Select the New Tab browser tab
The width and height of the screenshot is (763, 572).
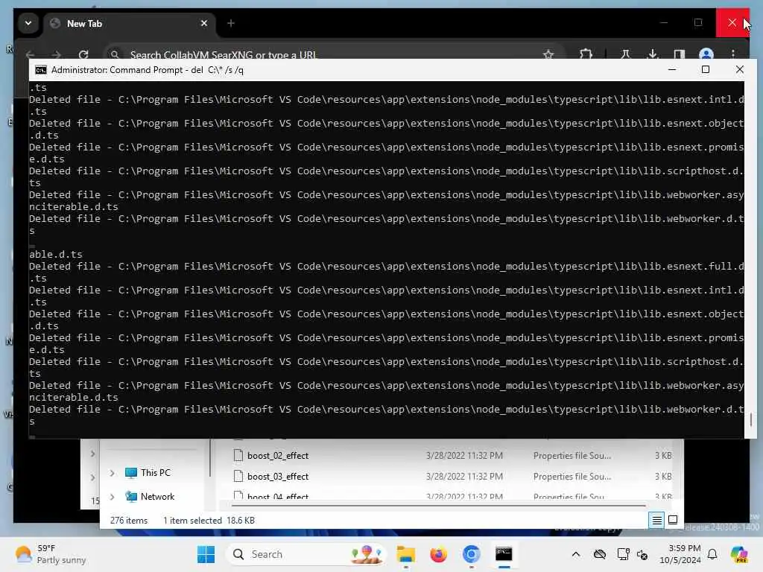click(x=130, y=23)
